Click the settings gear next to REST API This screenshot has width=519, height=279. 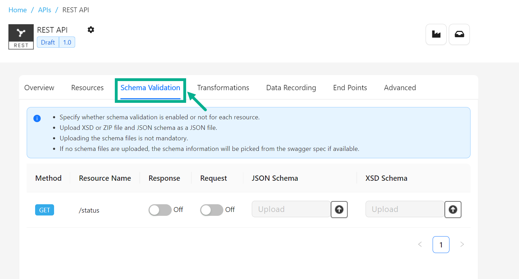[x=91, y=30]
